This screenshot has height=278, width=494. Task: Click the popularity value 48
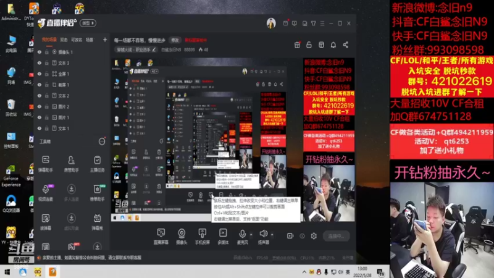(204, 49)
